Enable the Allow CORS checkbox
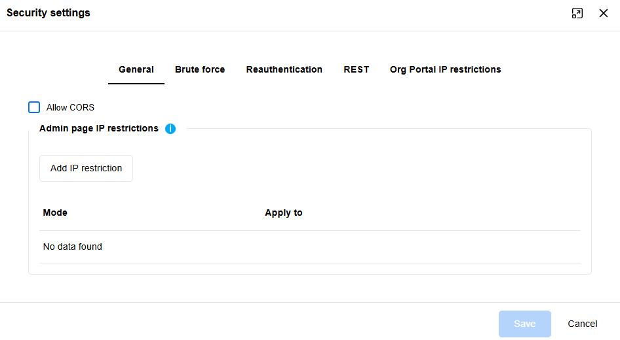 pos(34,107)
